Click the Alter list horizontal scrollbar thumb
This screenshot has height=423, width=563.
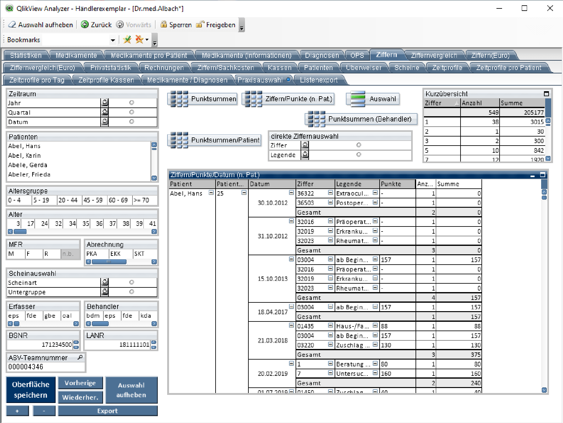[20, 231]
